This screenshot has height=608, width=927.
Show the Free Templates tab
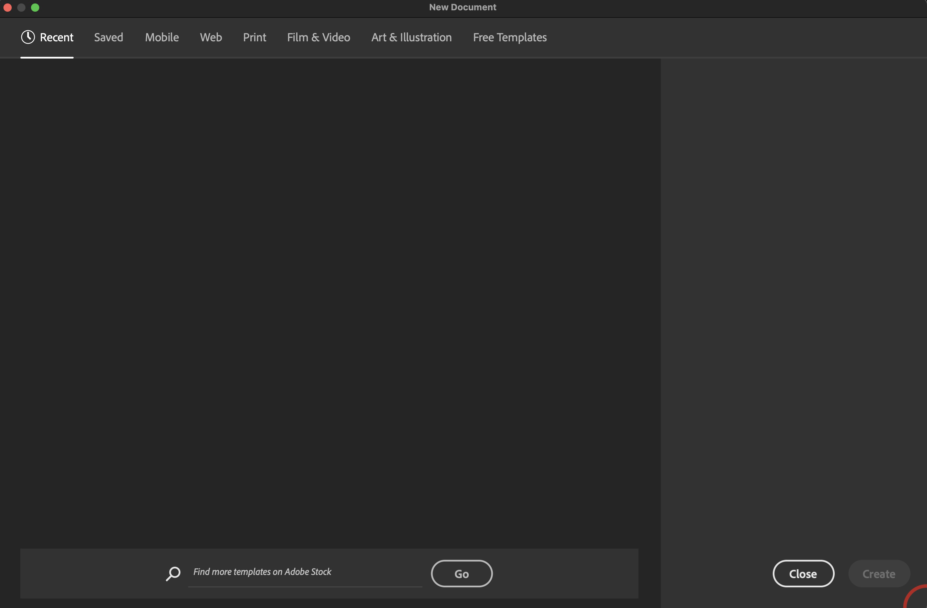pos(509,38)
